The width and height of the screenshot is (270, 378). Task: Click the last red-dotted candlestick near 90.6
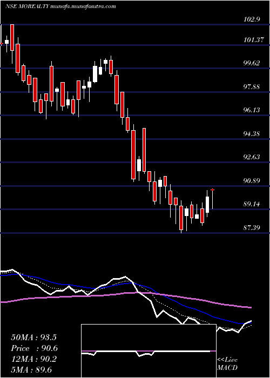[212, 199]
